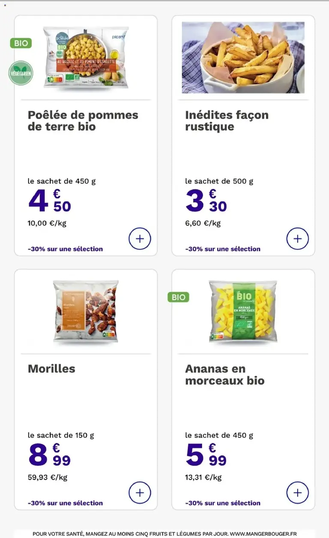
Task: Add Poêlée de pommes de terre bio to cart
Action: [x=140, y=239]
